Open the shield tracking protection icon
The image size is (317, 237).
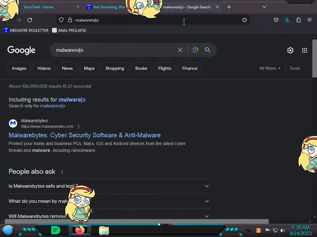61,20
